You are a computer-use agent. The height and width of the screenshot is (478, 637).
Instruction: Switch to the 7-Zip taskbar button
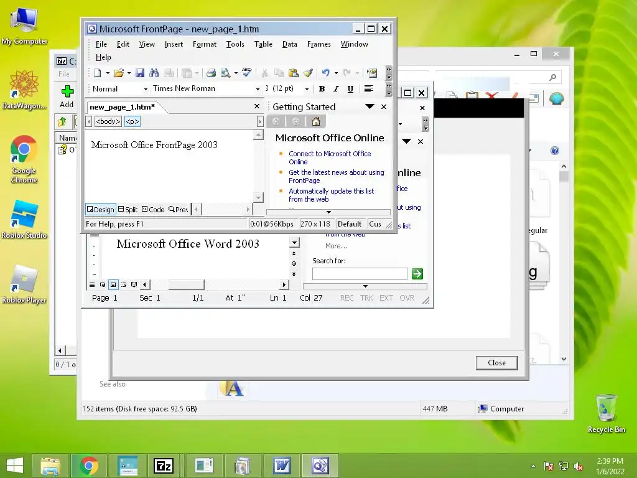coord(164,466)
